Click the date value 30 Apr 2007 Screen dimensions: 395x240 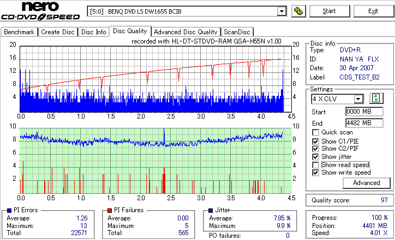click(x=356, y=68)
